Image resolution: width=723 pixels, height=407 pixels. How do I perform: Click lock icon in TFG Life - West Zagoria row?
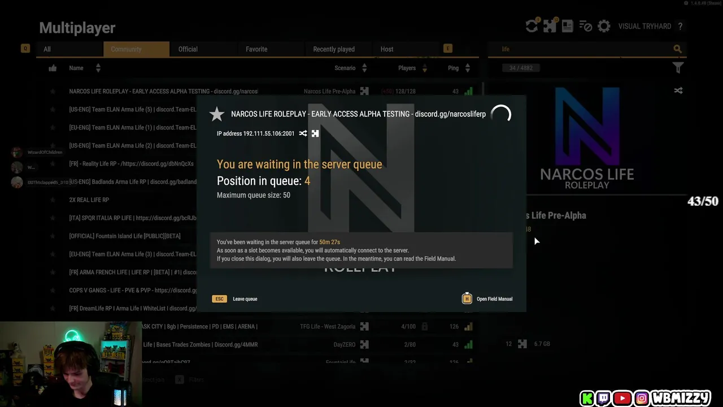coord(424,326)
